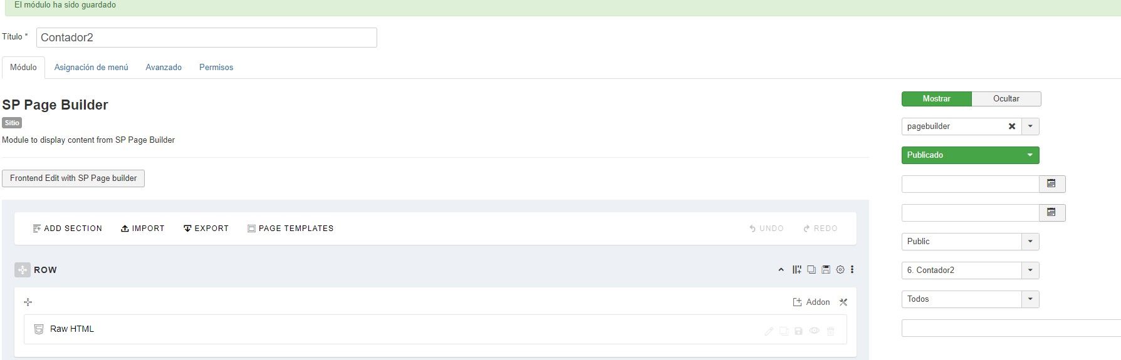
Task: Toggle Raw HTML addon visibility eye icon
Action: (x=814, y=331)
